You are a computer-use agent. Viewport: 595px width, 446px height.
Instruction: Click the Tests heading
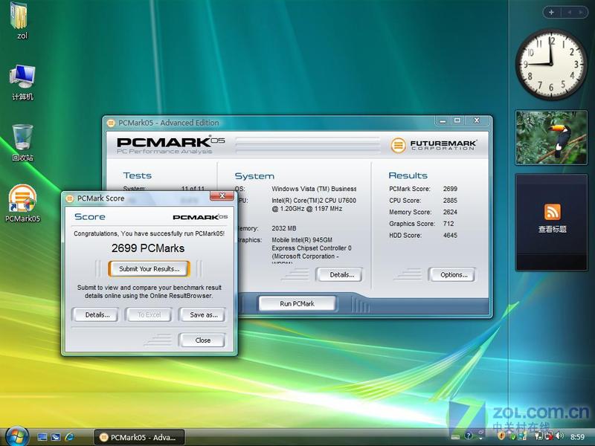coord(137,175)
